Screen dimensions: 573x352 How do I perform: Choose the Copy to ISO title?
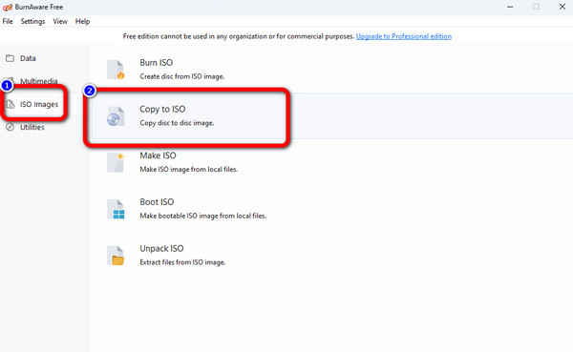(x=162, y=109)
